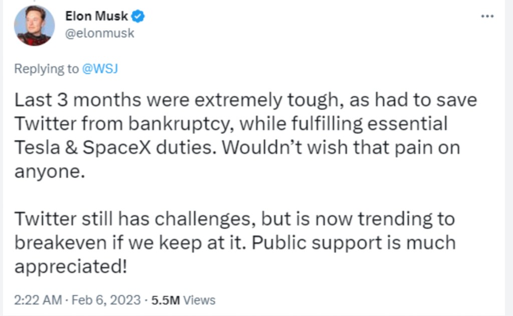Click the 5.5M view count number

click(166, 300)
